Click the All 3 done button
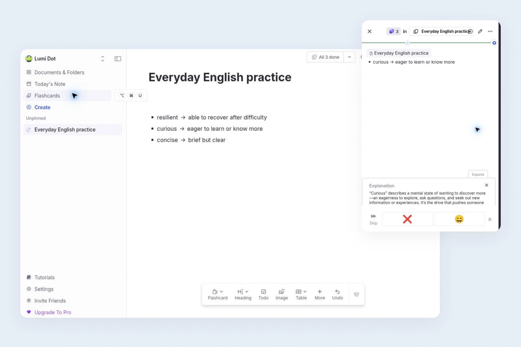 pyautogui.click(x=325, y=57)
